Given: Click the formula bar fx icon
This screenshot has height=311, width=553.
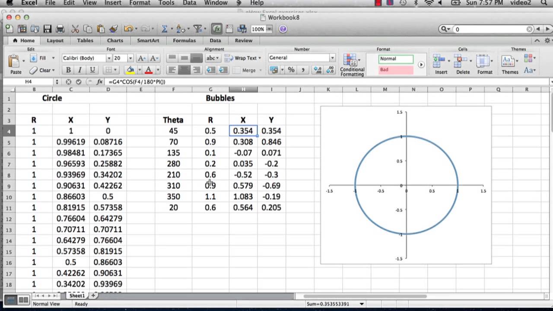Looking at the screenshot, I should pos(100,82).
